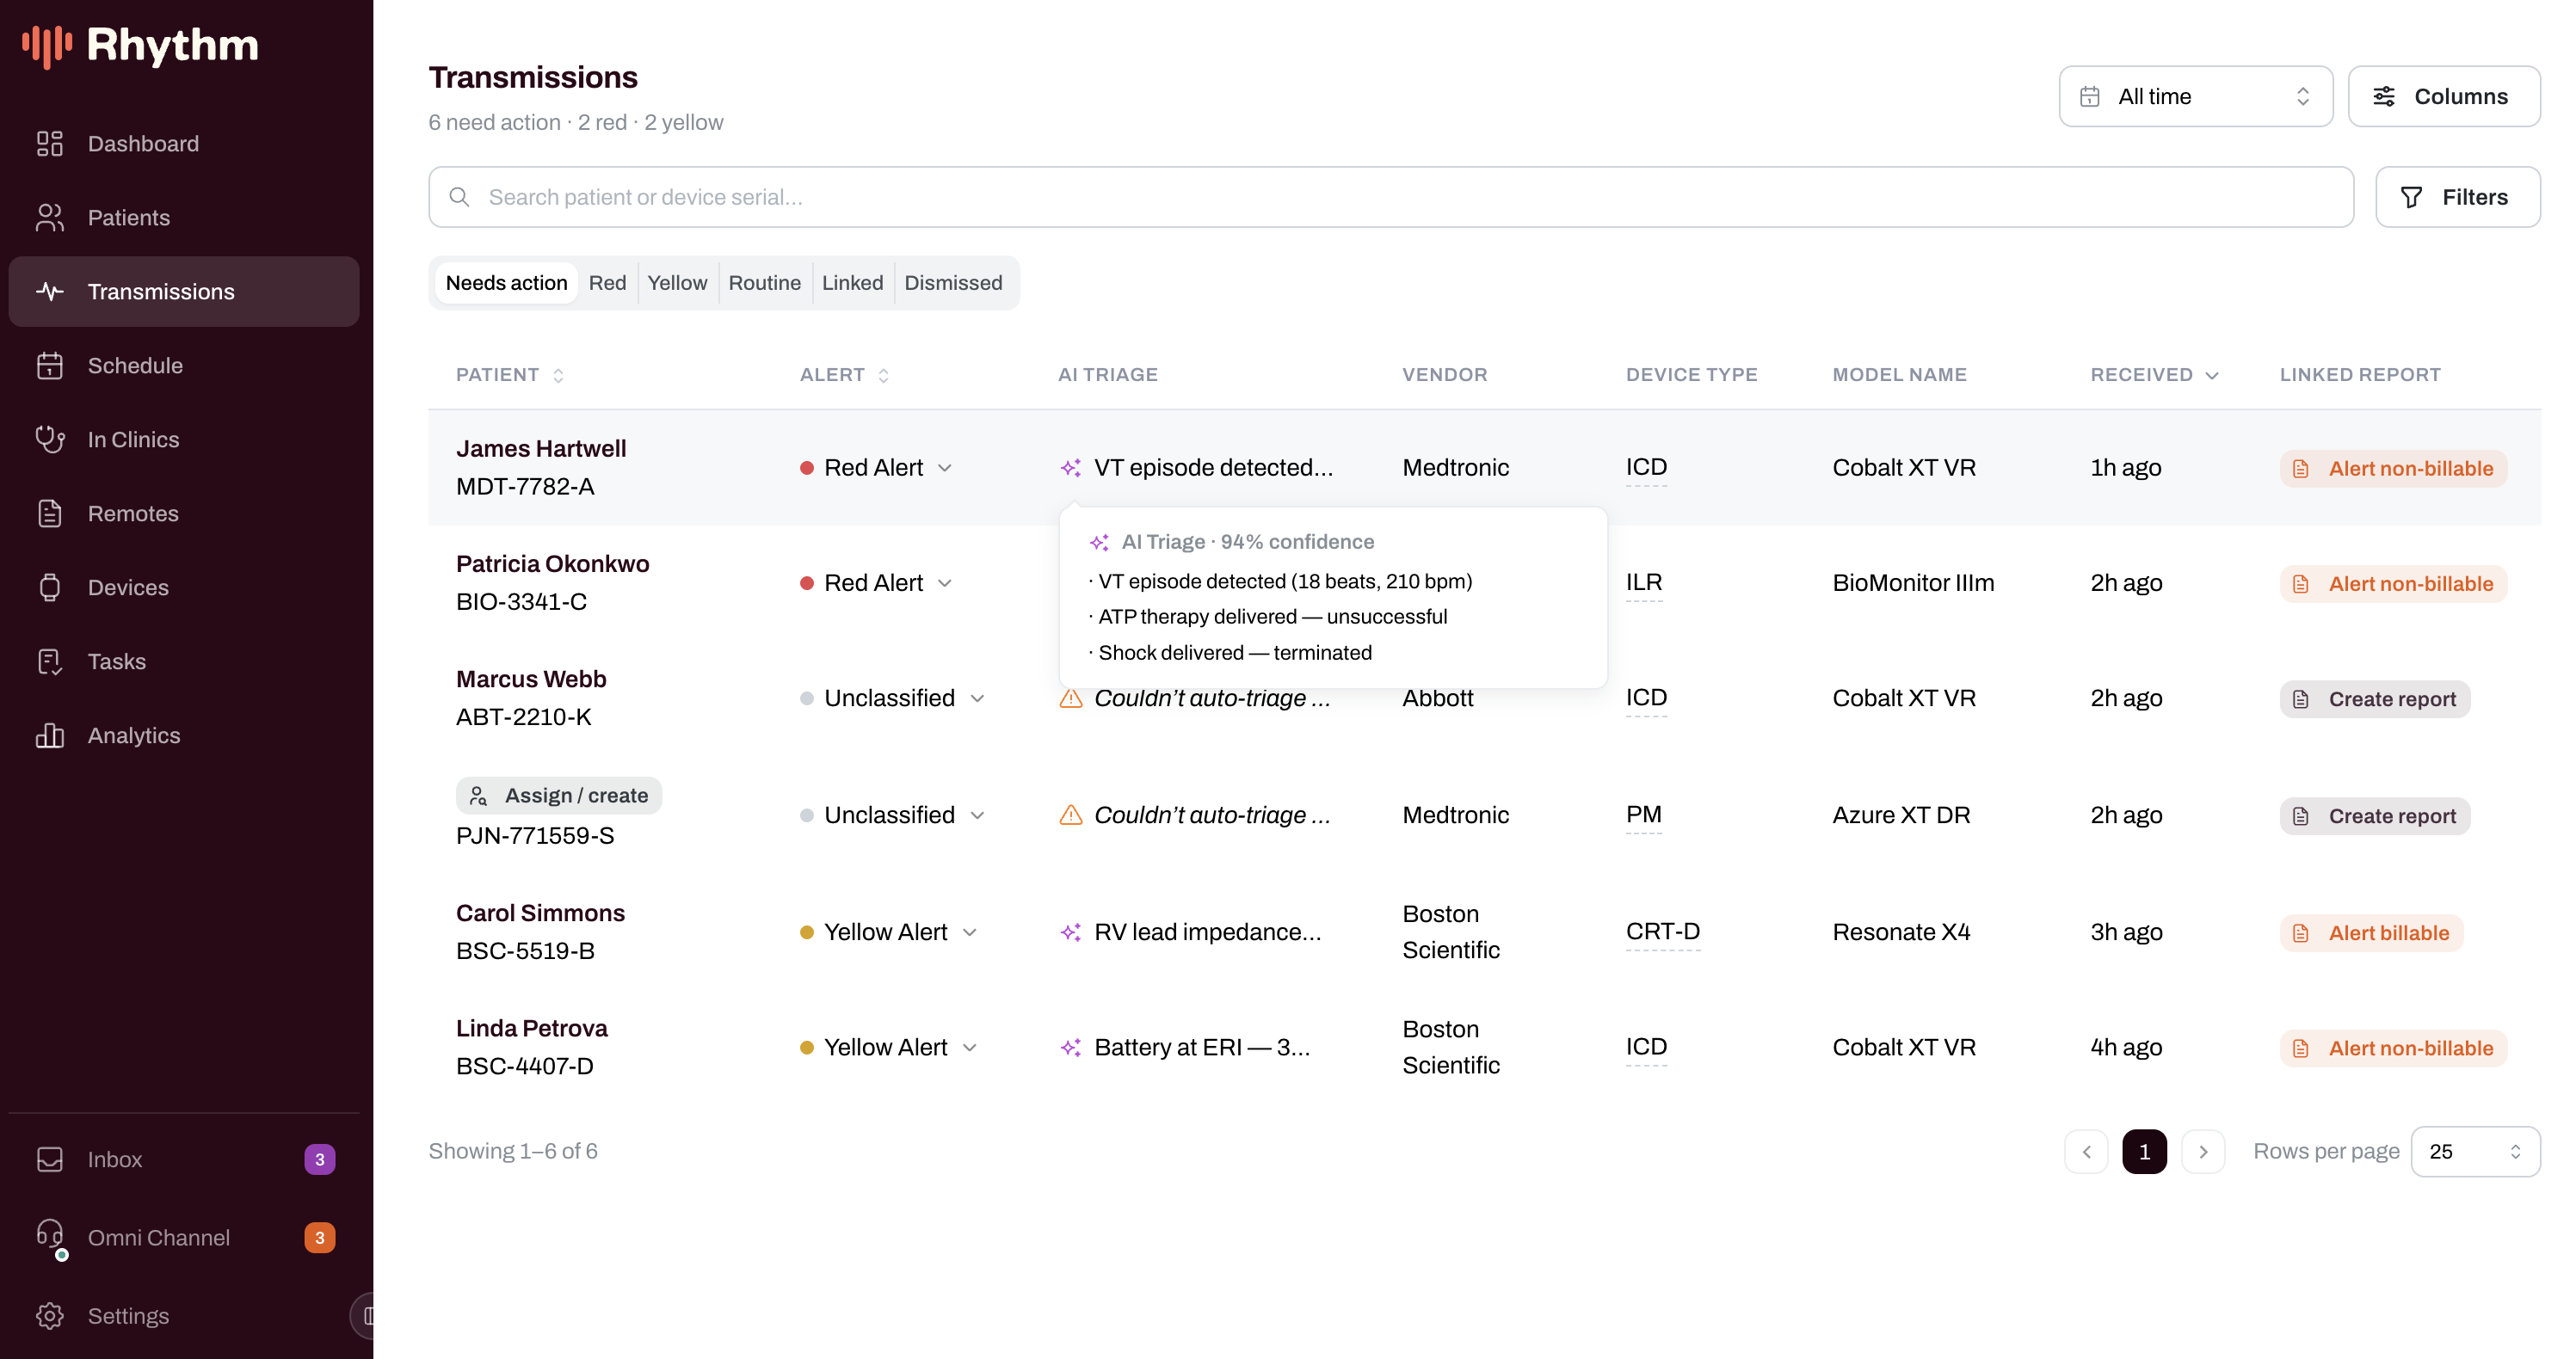2576x1359 pixels.
Task: Click the AI sparkle icon for VT episode
Action: [1070, 468]
